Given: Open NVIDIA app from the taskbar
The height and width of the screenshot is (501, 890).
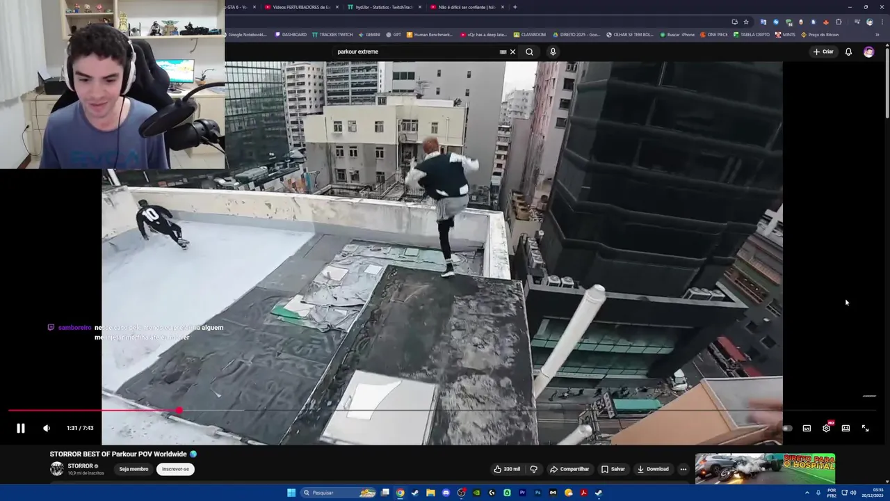Looking at the screenshot, I should [476, 493].
